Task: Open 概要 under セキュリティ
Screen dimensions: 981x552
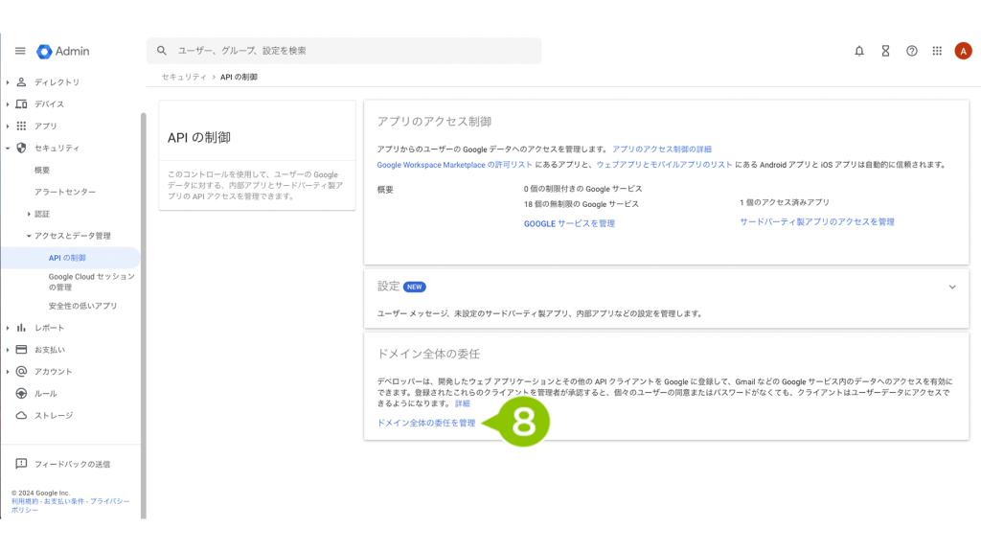Action: [x=42, y=171]
